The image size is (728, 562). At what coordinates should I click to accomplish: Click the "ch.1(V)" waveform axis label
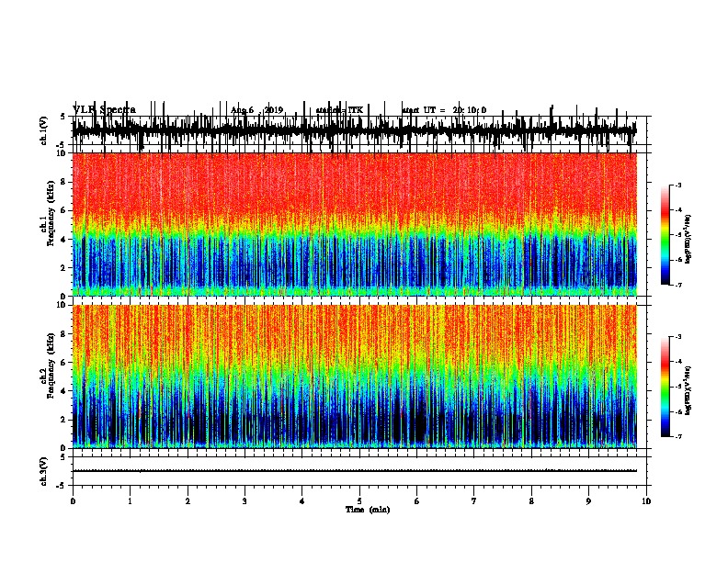coord(44,130)
